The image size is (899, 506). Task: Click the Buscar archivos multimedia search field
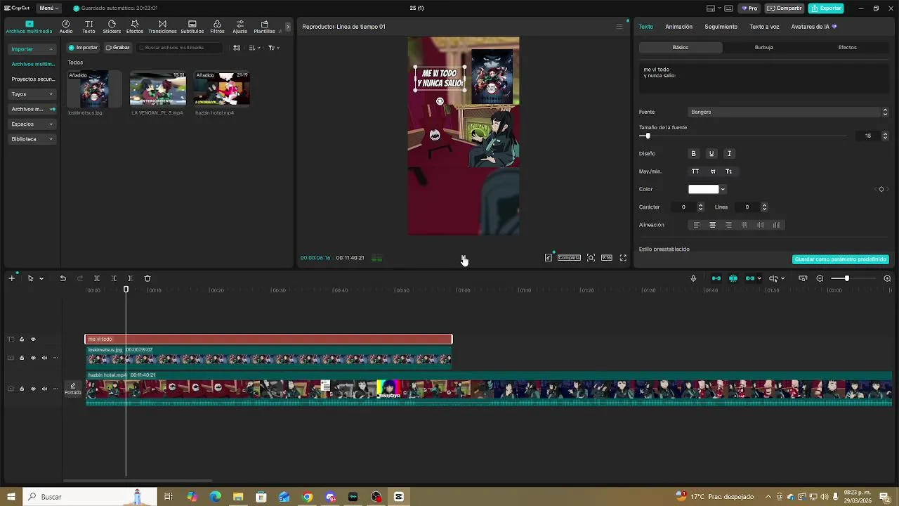click(x=180, y=48)
